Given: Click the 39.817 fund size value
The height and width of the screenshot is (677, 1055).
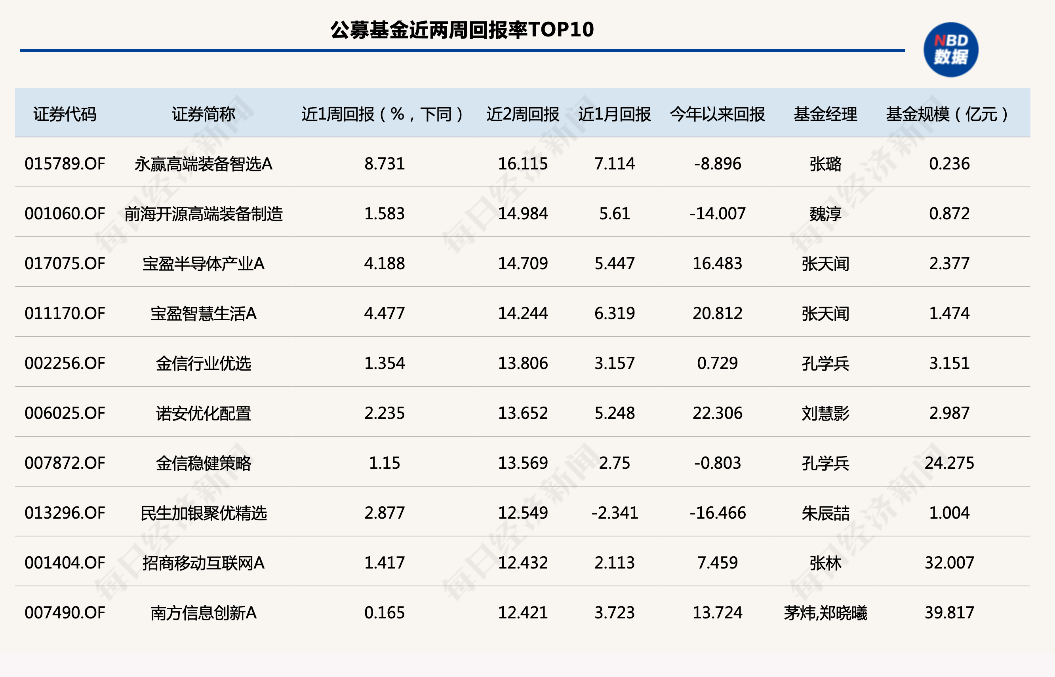Looking at the screenshot, I should pos(949,613).
